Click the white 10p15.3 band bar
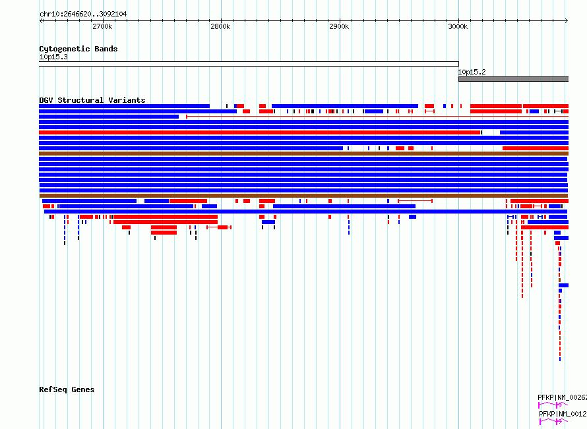 pos(249,64)
